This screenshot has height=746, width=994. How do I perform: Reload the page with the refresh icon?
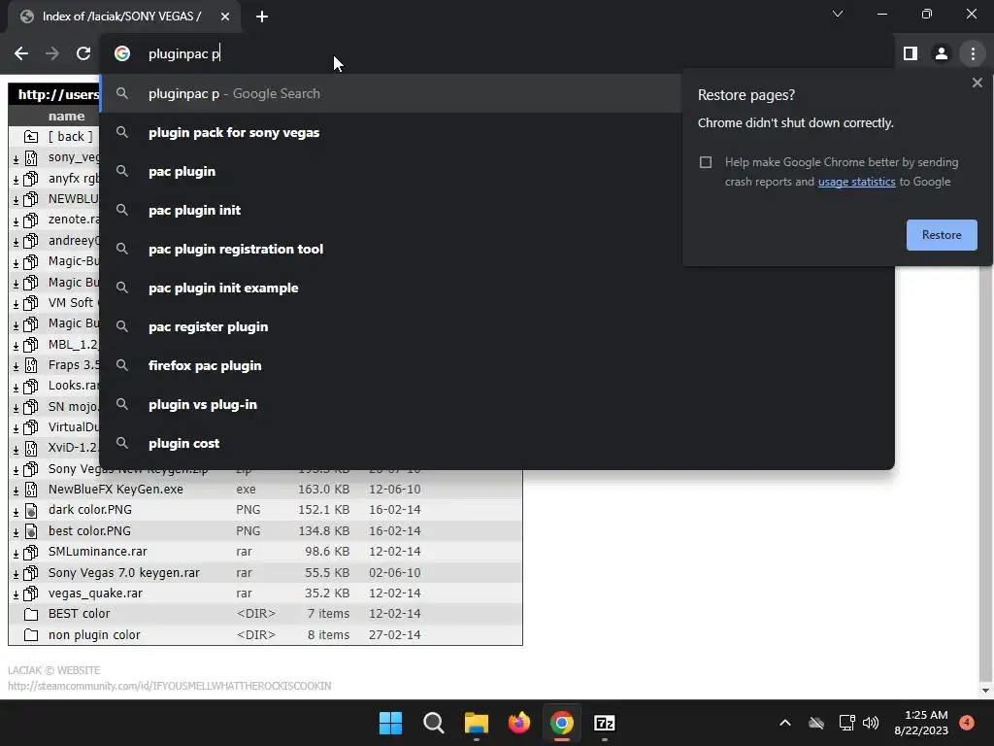(83, 54)
